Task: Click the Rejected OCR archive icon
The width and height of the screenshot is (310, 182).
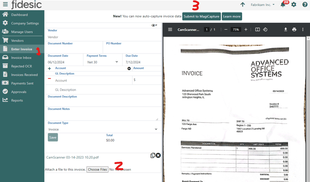Action: [5, 66]
